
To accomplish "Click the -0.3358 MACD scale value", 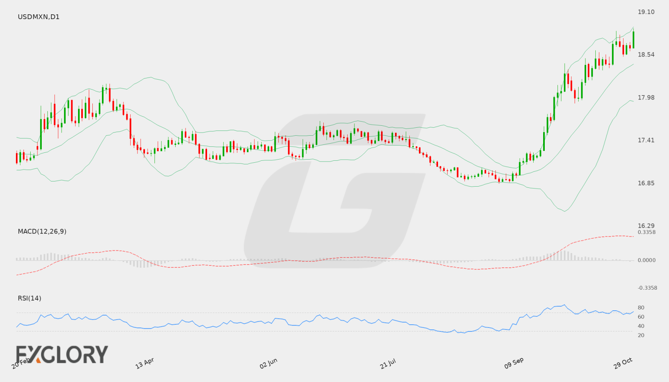I will [x=647, y=288].
